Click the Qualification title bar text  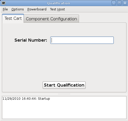[x=59, y=3]
